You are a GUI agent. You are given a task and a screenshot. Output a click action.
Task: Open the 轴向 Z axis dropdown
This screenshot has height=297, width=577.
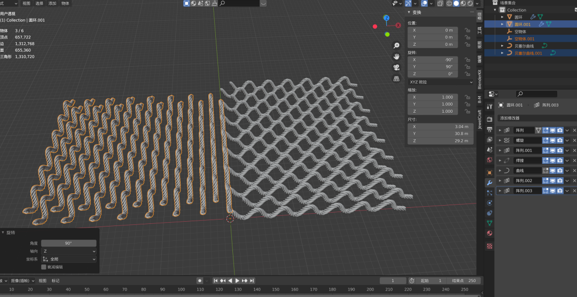[69, 251]
